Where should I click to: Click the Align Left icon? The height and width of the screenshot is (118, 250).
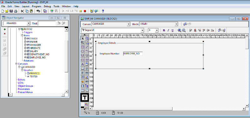coord(191,30)
